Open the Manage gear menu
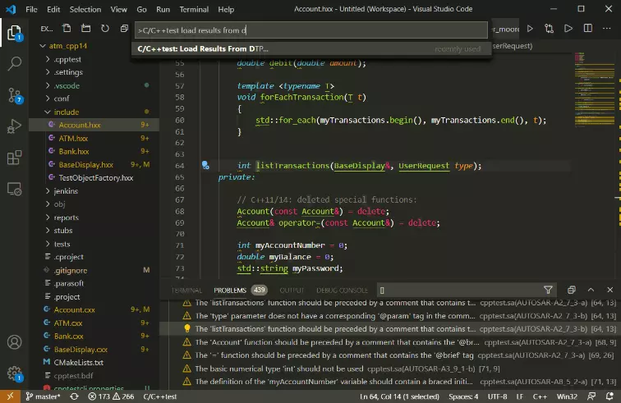Screen dimensions: 621x403 14,373
